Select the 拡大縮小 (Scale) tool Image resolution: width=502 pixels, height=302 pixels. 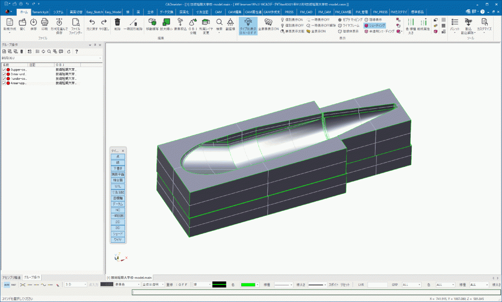pyautogui.click(x=166, y=24)
